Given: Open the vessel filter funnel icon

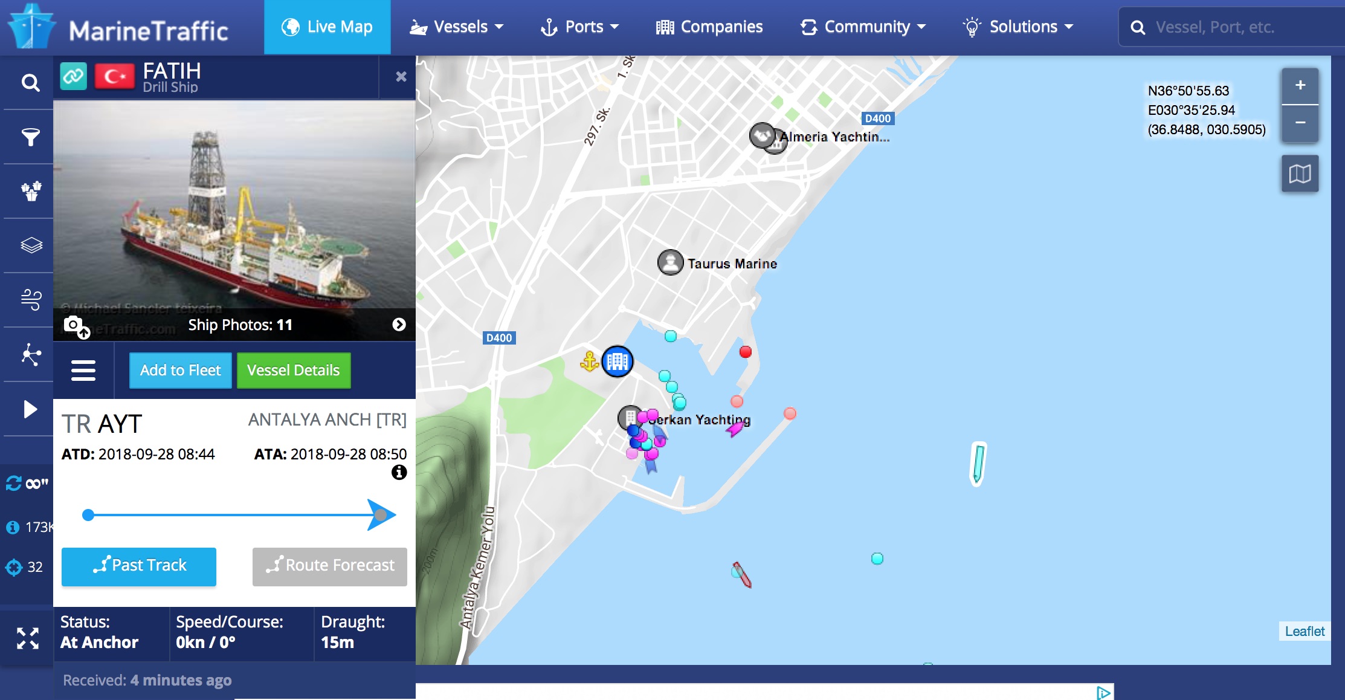Looking at the screenshot, I should (30, 137).
